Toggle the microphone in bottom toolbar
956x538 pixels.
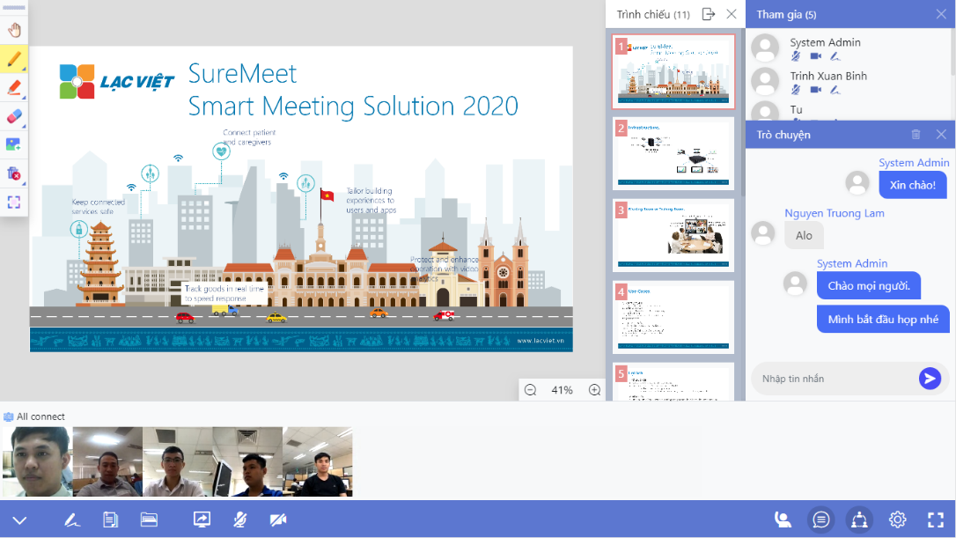tap(239, 520)
